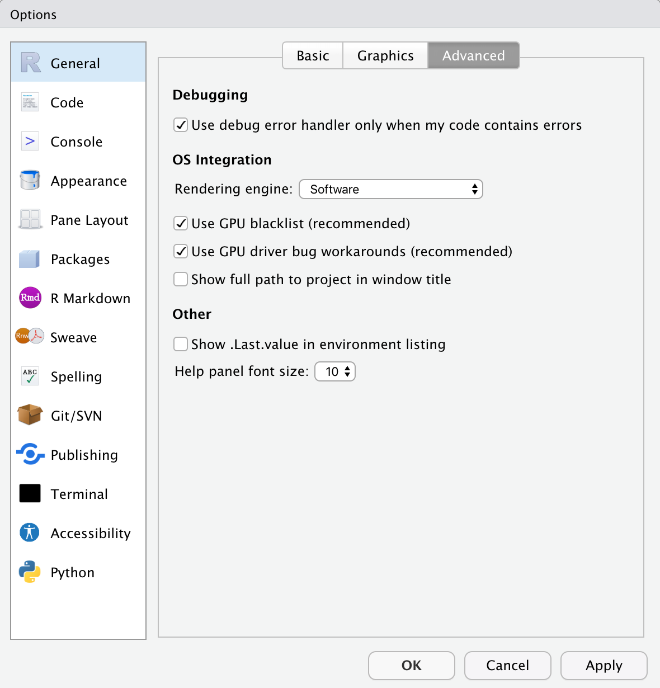The height and width of the screenshot is (688, 660).
Task: Uncheck Use GPU blacklist option
Action: 180,223
